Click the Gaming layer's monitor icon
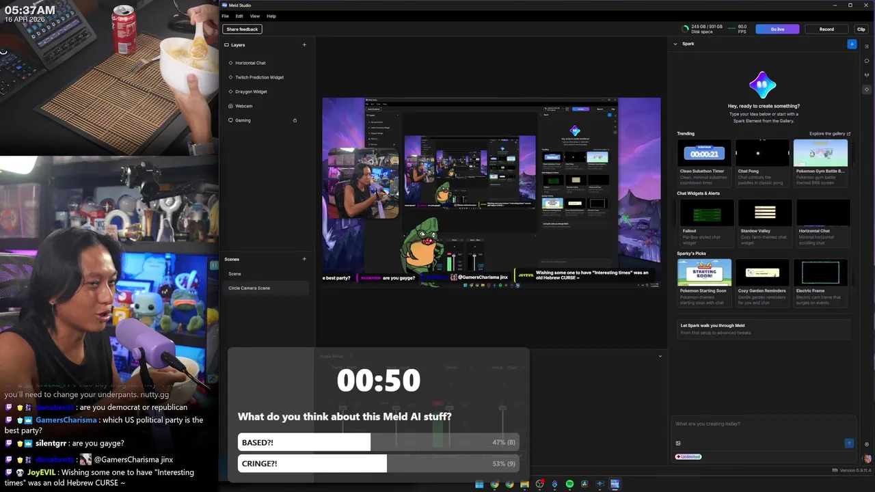875x492 pixels. pos(230,120)
